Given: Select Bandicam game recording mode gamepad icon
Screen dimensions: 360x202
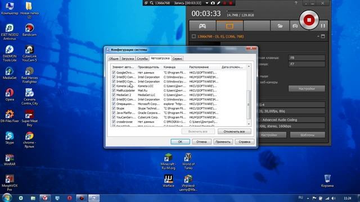Looking at the screenshot, I should 202,26.
